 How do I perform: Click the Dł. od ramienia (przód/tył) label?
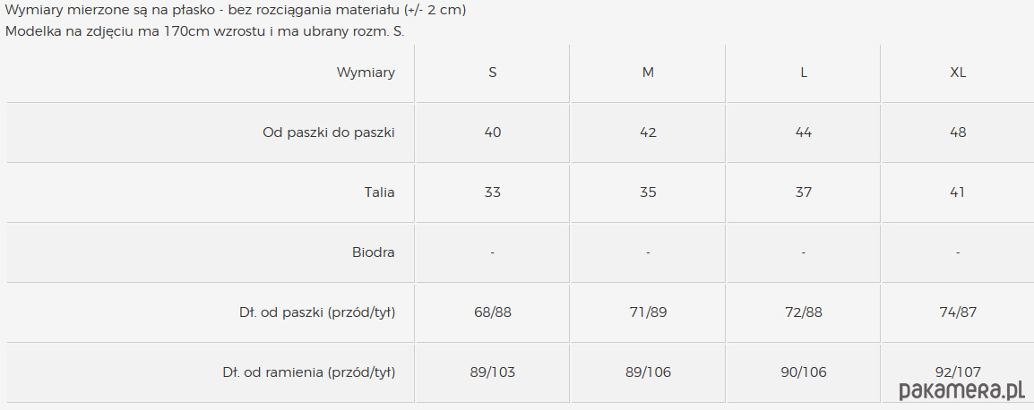click(x=308, y=372)
